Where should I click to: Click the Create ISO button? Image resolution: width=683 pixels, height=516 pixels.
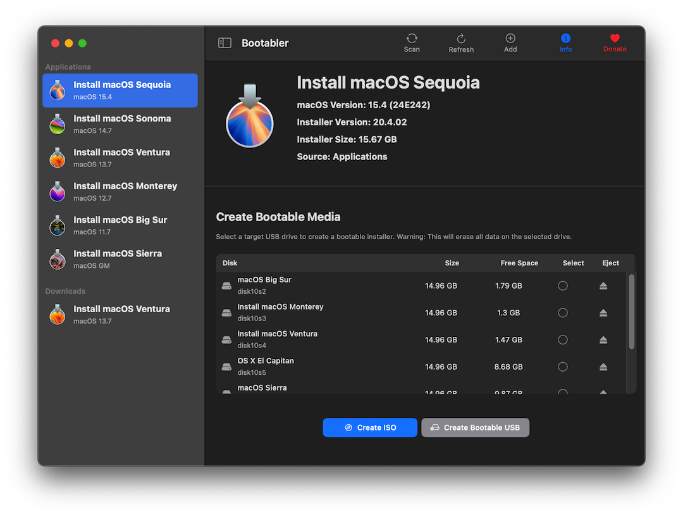click(370, 427)
